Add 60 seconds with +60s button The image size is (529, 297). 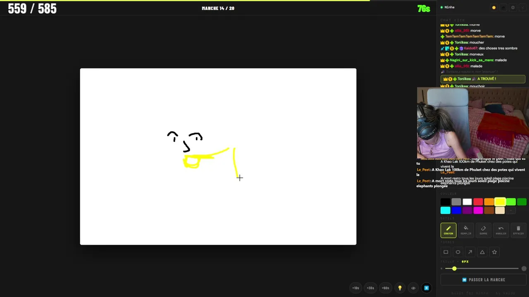pos(386,288)
